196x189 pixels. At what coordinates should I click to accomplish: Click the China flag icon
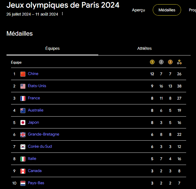pos(23,74)
